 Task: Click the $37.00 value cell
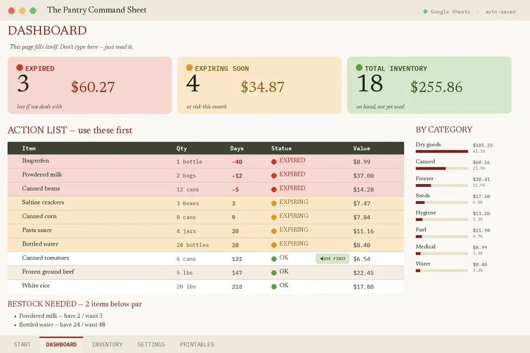point(363,176)
